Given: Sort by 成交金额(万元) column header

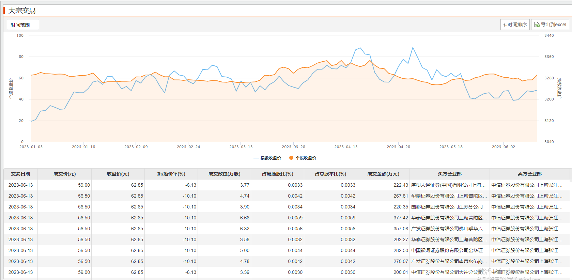Looking at the screenshot, I should tap(383, 174).
